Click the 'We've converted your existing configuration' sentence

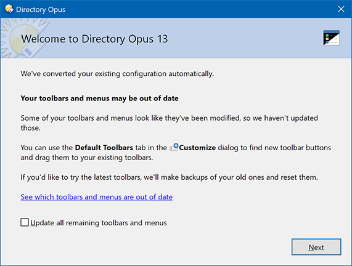pos(117,74)
